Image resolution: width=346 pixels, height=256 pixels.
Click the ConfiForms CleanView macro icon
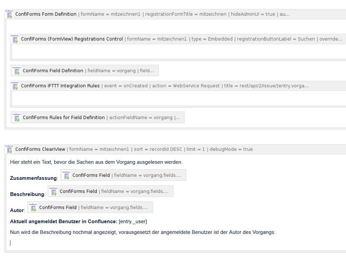coord(9,149)
